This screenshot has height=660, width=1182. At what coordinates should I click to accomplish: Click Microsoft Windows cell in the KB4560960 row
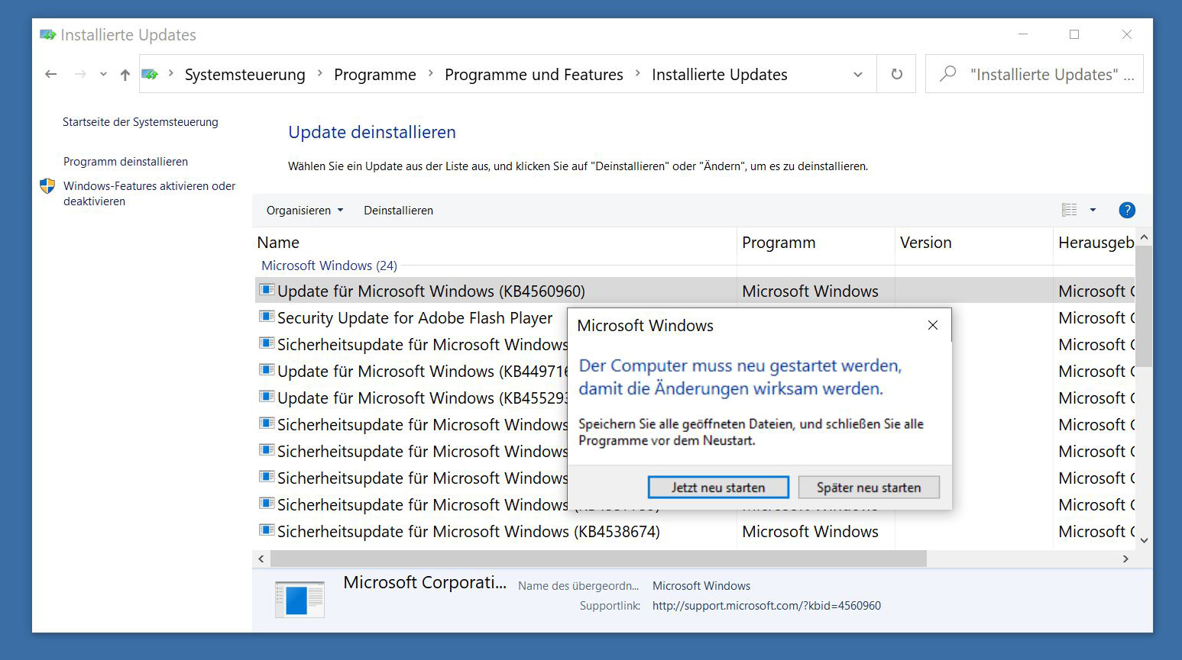[x=810, y=291]
